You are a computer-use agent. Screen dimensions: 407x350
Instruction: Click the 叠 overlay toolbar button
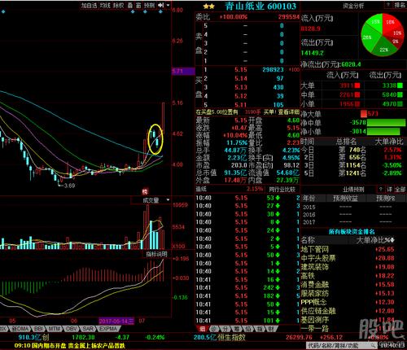coord(131,6)
